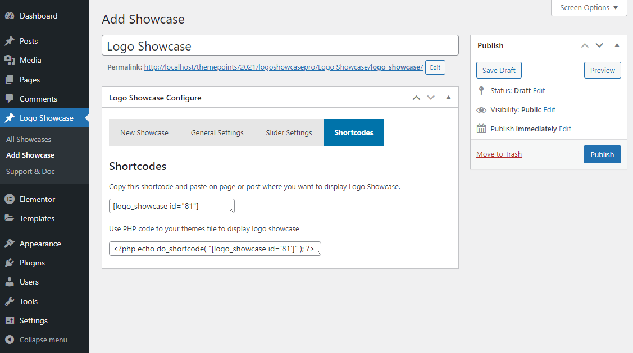Viewport: 633px width, 353px height.
Task: Select the Shortcodes tab
Action: point(354,133)
